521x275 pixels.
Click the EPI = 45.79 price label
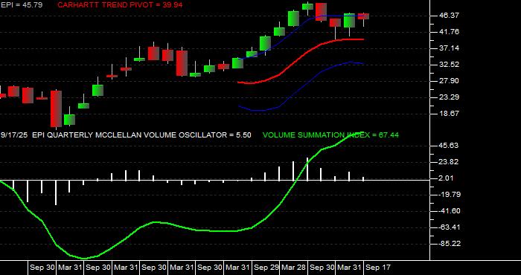click(22, 4)
